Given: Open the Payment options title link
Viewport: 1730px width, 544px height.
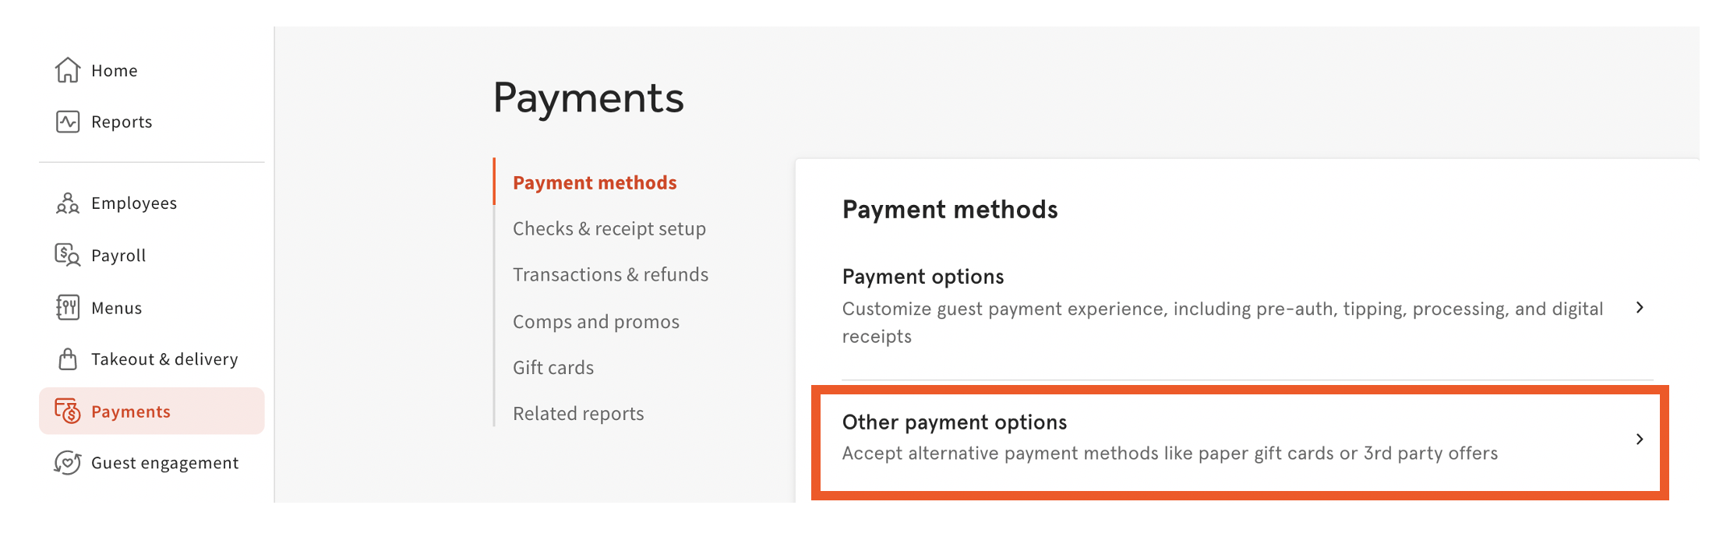Looking at the screenshot, I should coord(923,277).
